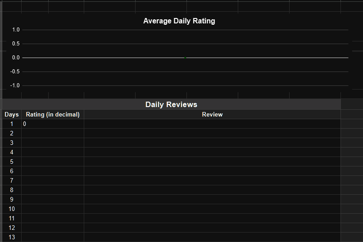The width and height of the screenshot is (363, 242).
Task: Click the Review column header
Action: click(x=212, y=114)
